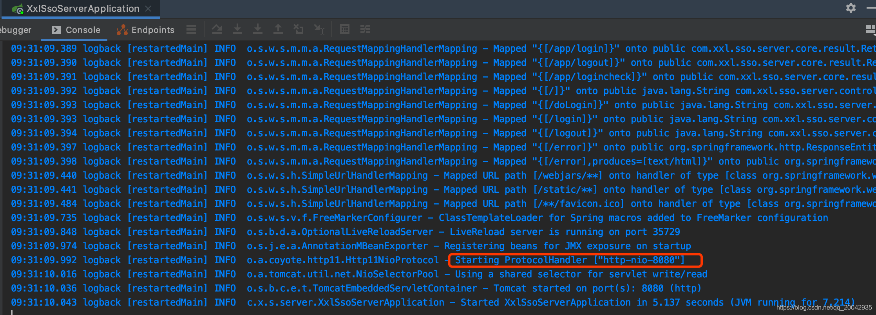
Task: Click the [/static/**] URL path log line
Action: pos(443,190)
